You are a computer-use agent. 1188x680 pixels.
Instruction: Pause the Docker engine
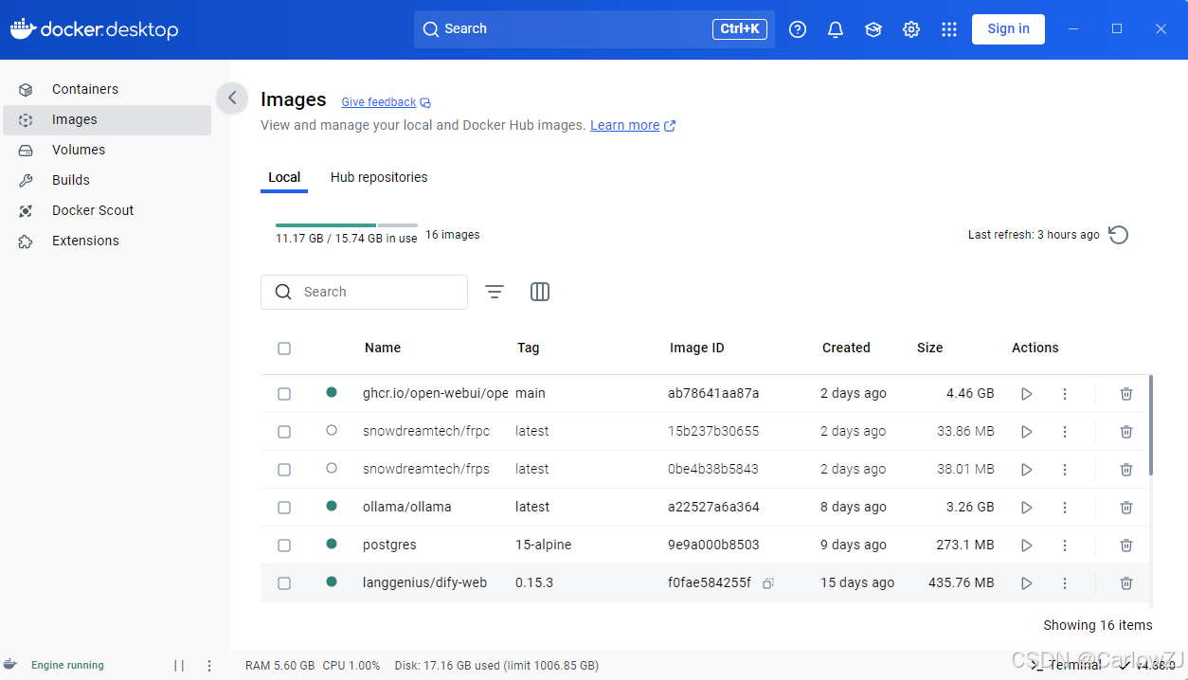[x=179, y=666]
